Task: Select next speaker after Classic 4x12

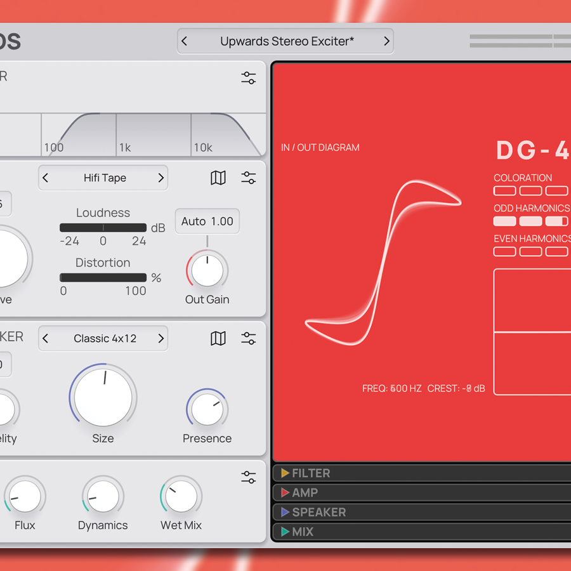Action: tap(161, 338)
